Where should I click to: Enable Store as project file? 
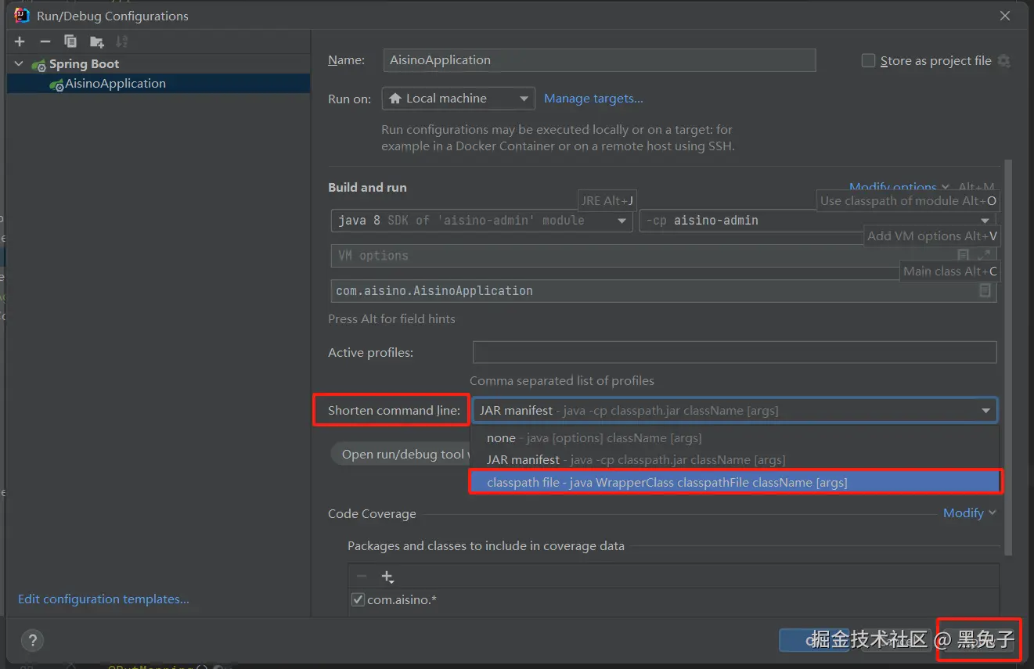(x=868, y=61)
